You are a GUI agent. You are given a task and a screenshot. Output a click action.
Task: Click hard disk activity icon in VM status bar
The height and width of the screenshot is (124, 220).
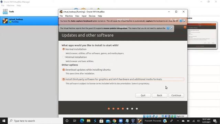pos(144,116)
